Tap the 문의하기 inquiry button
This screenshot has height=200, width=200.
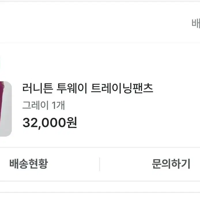coord(171,164)
